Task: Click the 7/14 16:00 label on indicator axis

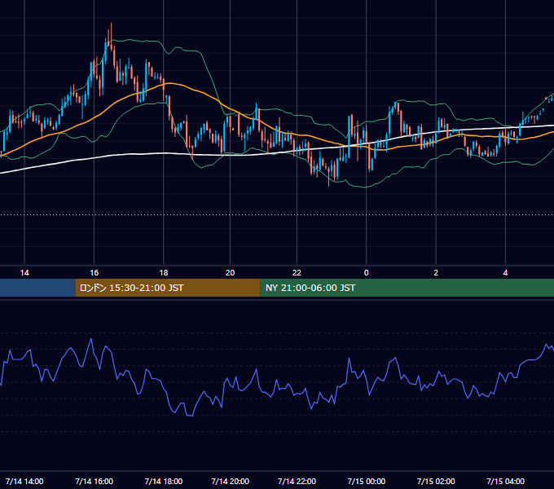Action: coord(94,481)
